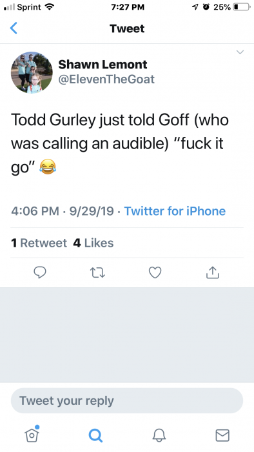Image resolution: width=254 pixels, height=452 pixels.
Task: Open the Messages envelope tab
Action: [x=222, y=435]
